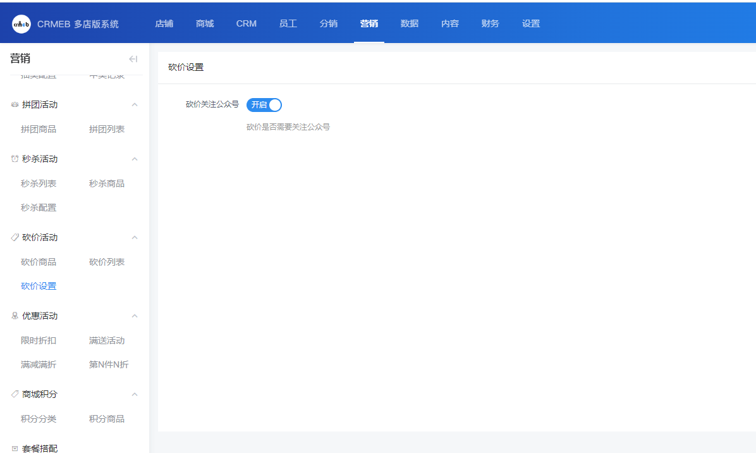Image resolution: width=756 pixels, height=453 pixels.
Task: Go to the 秒杀配置 page
Action: [39, 208]
